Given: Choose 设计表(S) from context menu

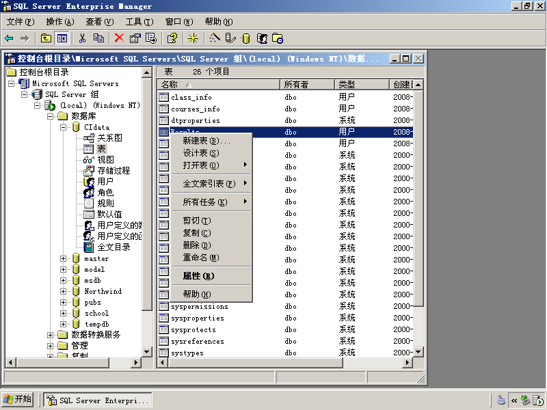Looking at the screenshot, I should point(211,153).
